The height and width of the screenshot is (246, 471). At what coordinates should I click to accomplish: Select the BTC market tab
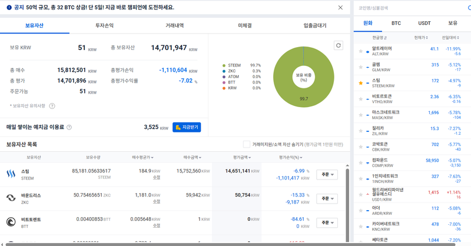coord(396,23)
